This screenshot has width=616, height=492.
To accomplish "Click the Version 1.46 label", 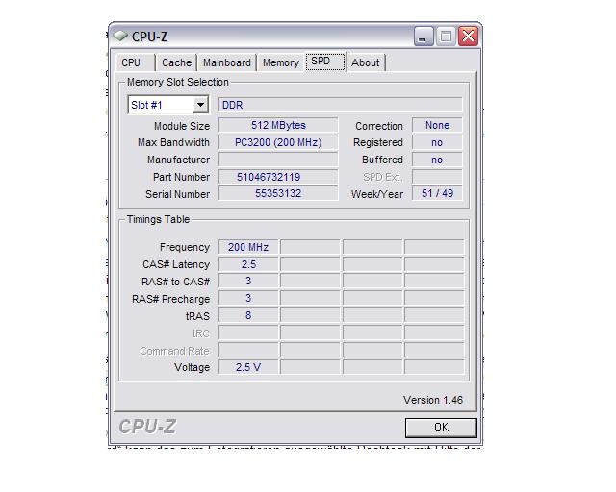I will click(433, 400).
